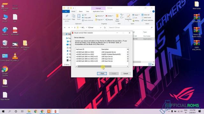
Task: Select the This PC desktop icon
Action: [5, 18]
